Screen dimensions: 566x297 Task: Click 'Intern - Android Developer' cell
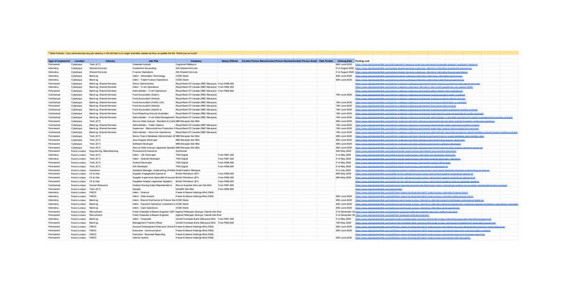pyautogui.click(x=154, y=159)
